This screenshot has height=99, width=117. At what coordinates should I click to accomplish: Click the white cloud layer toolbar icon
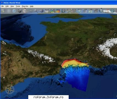pos(107,11)
